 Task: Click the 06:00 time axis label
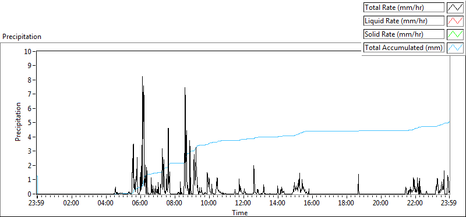[140, 204]
